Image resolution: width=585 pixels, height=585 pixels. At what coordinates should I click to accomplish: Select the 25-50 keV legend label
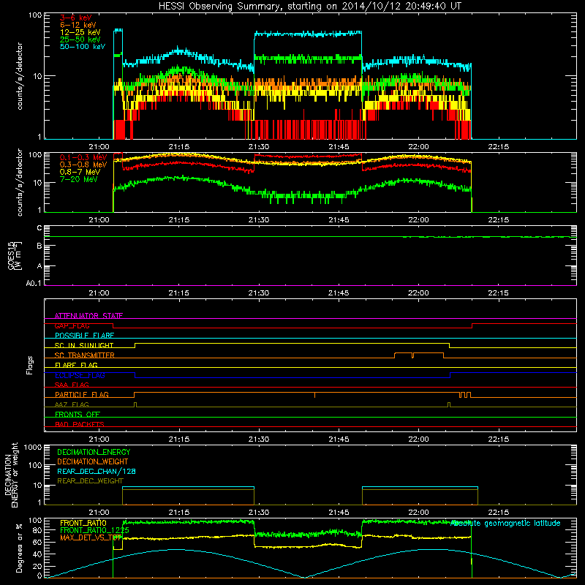(x=80, y=39)
